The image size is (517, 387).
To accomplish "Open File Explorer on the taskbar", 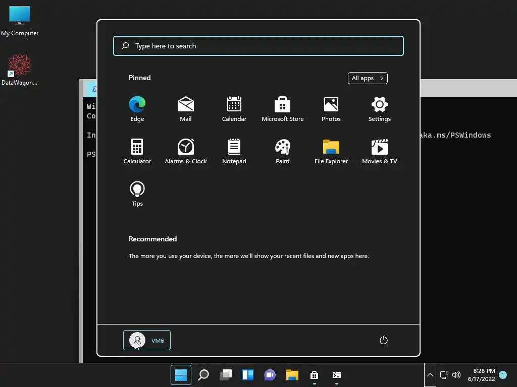I will pos(292,375).
